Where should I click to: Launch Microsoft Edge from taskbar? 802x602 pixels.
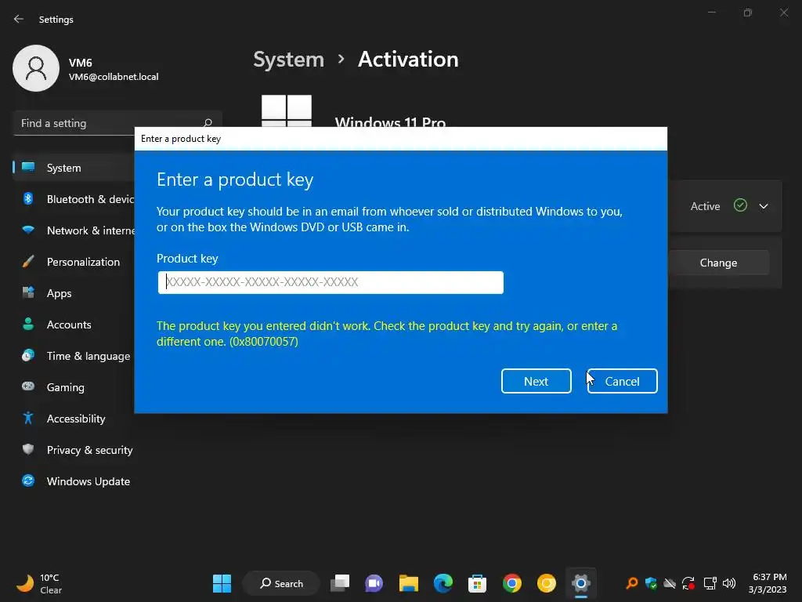point(443,583)
